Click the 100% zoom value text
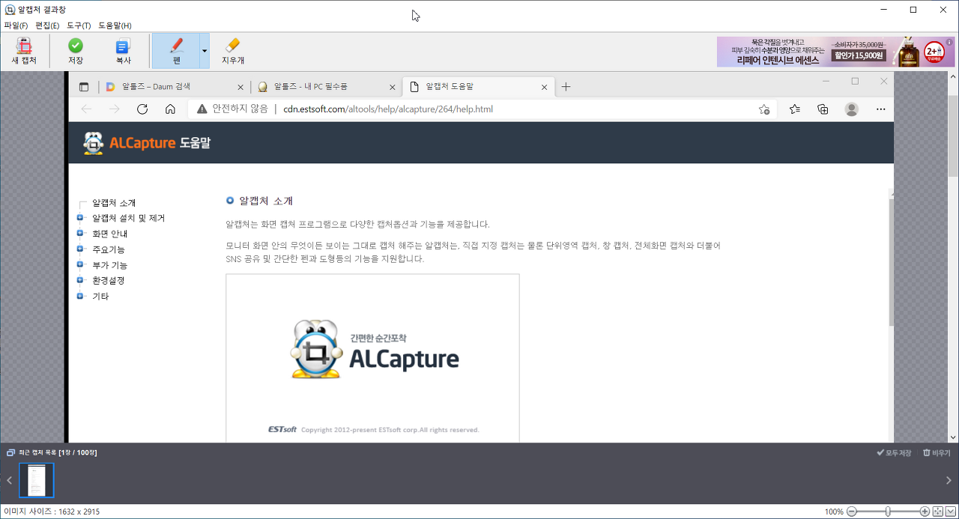 (x=834, y=512)
